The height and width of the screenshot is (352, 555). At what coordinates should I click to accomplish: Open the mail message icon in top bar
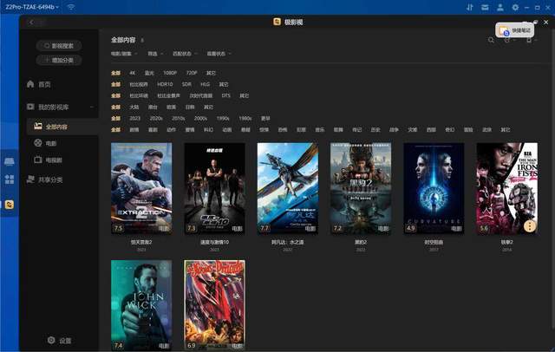click(485, 7)
